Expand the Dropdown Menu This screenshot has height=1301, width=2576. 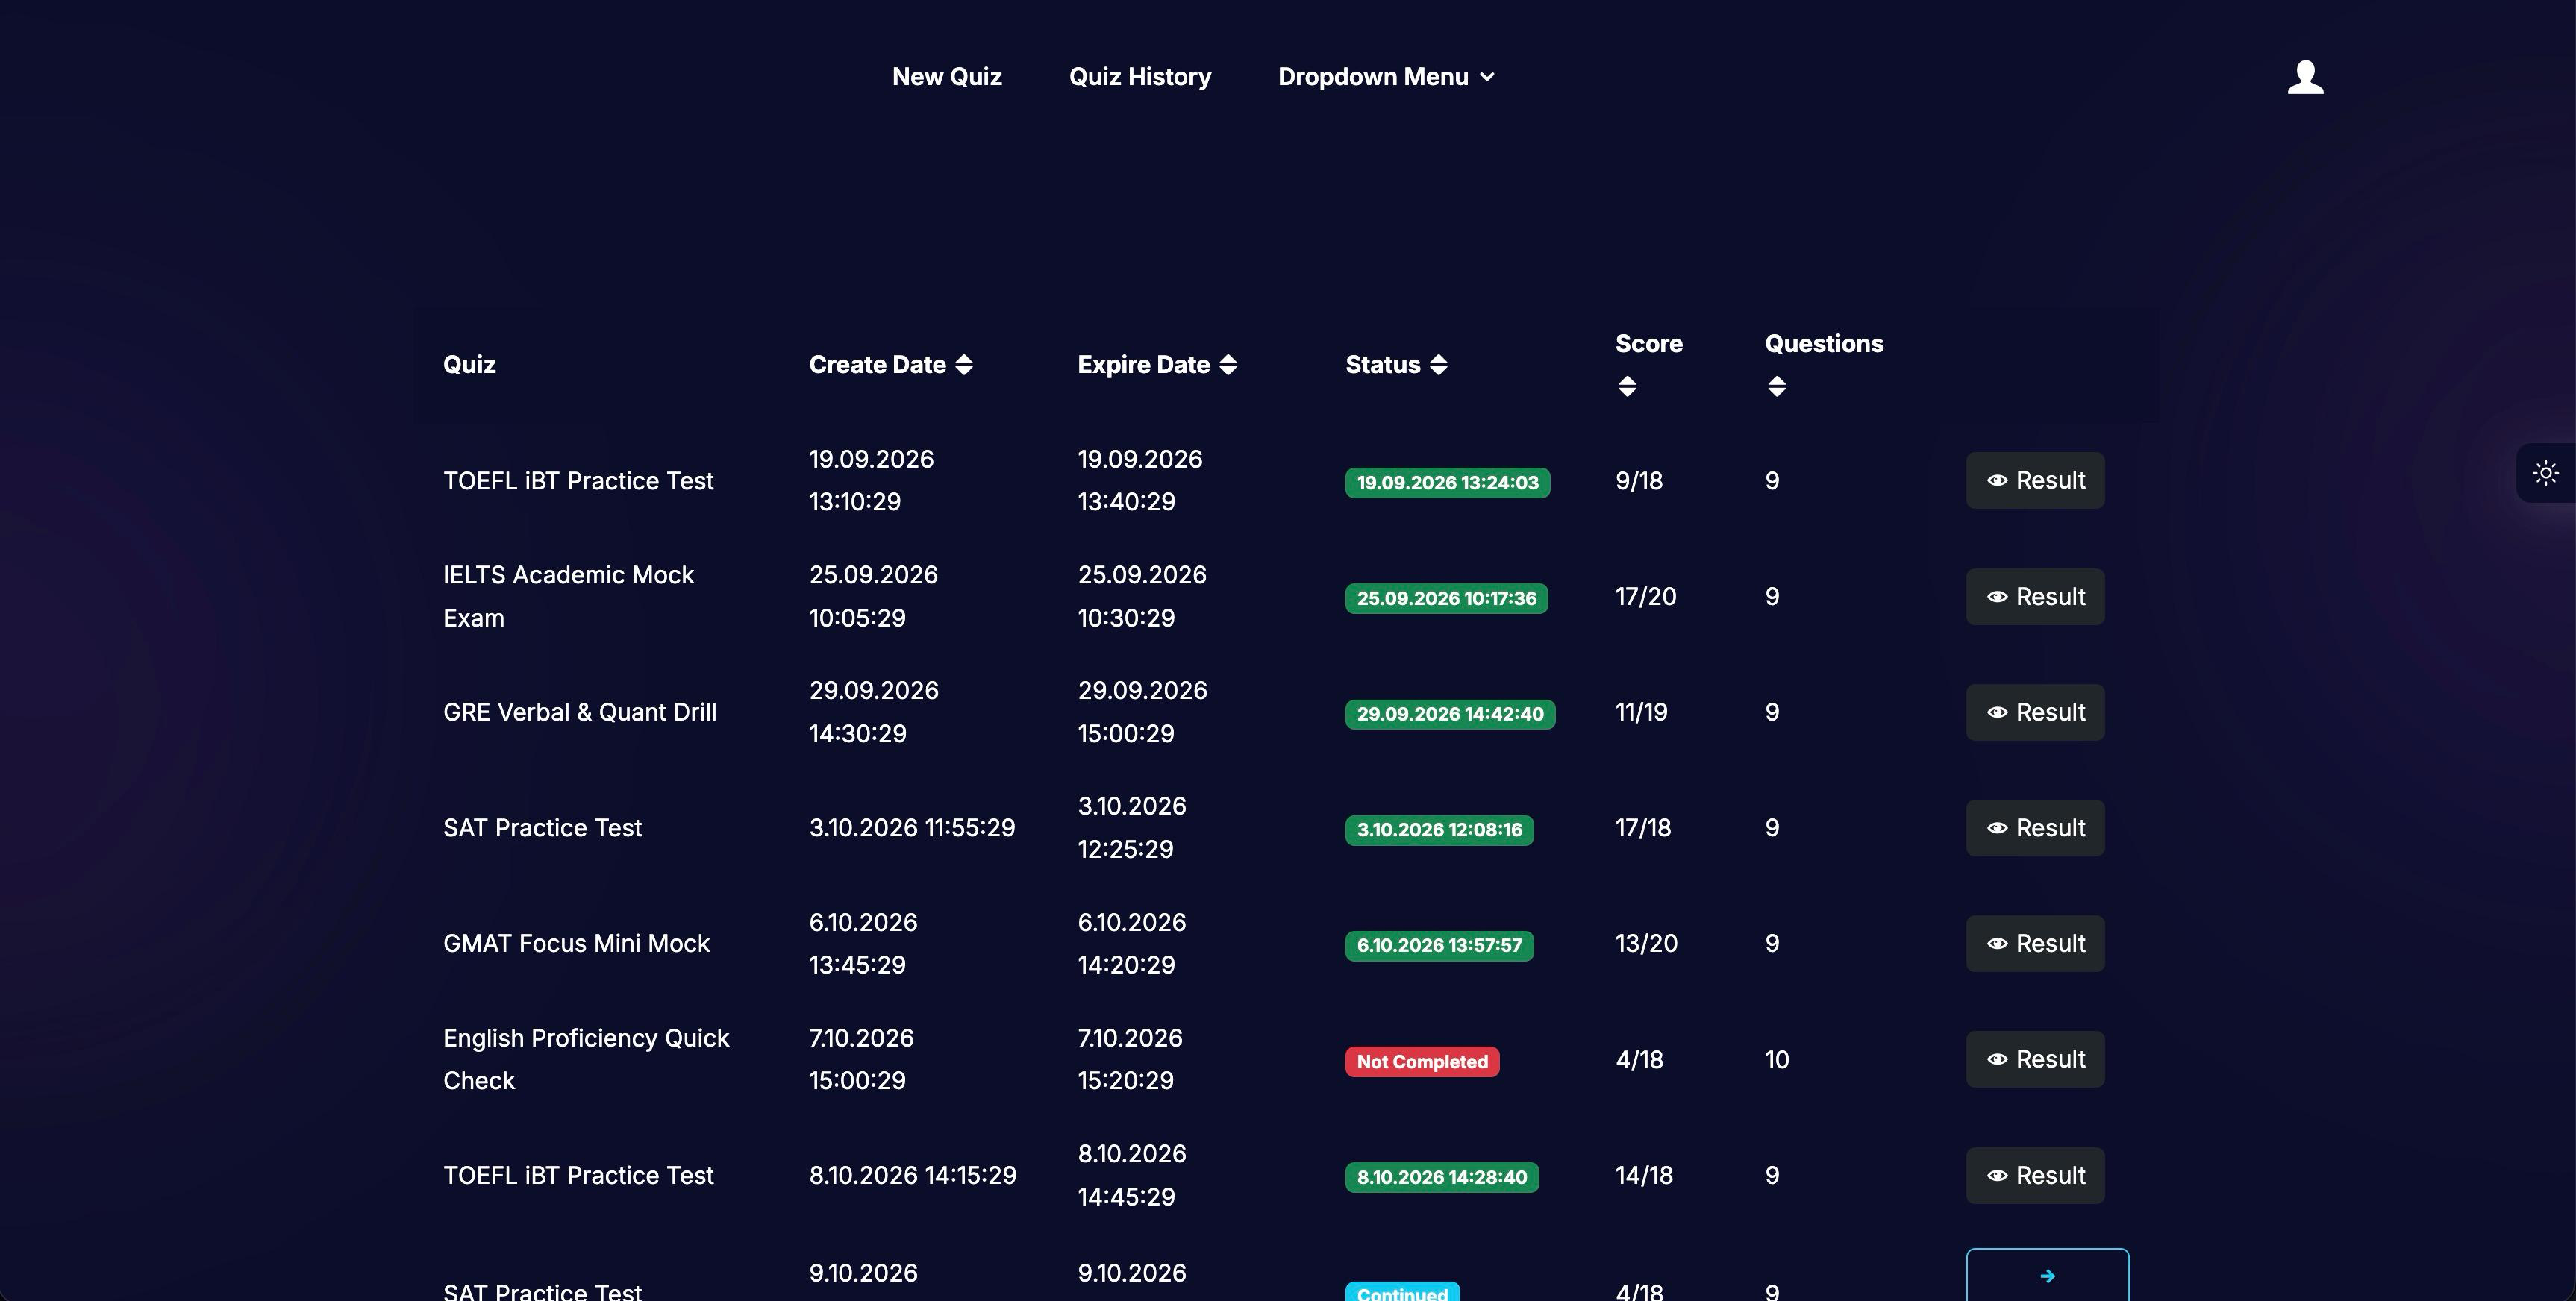1386,77
